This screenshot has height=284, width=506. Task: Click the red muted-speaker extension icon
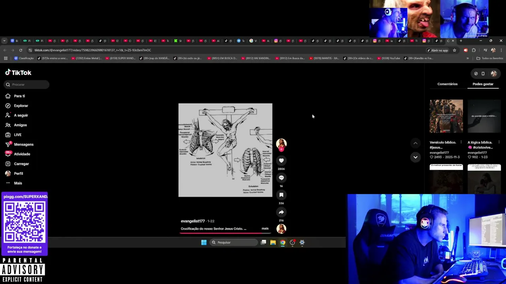(x=465, y=50)
